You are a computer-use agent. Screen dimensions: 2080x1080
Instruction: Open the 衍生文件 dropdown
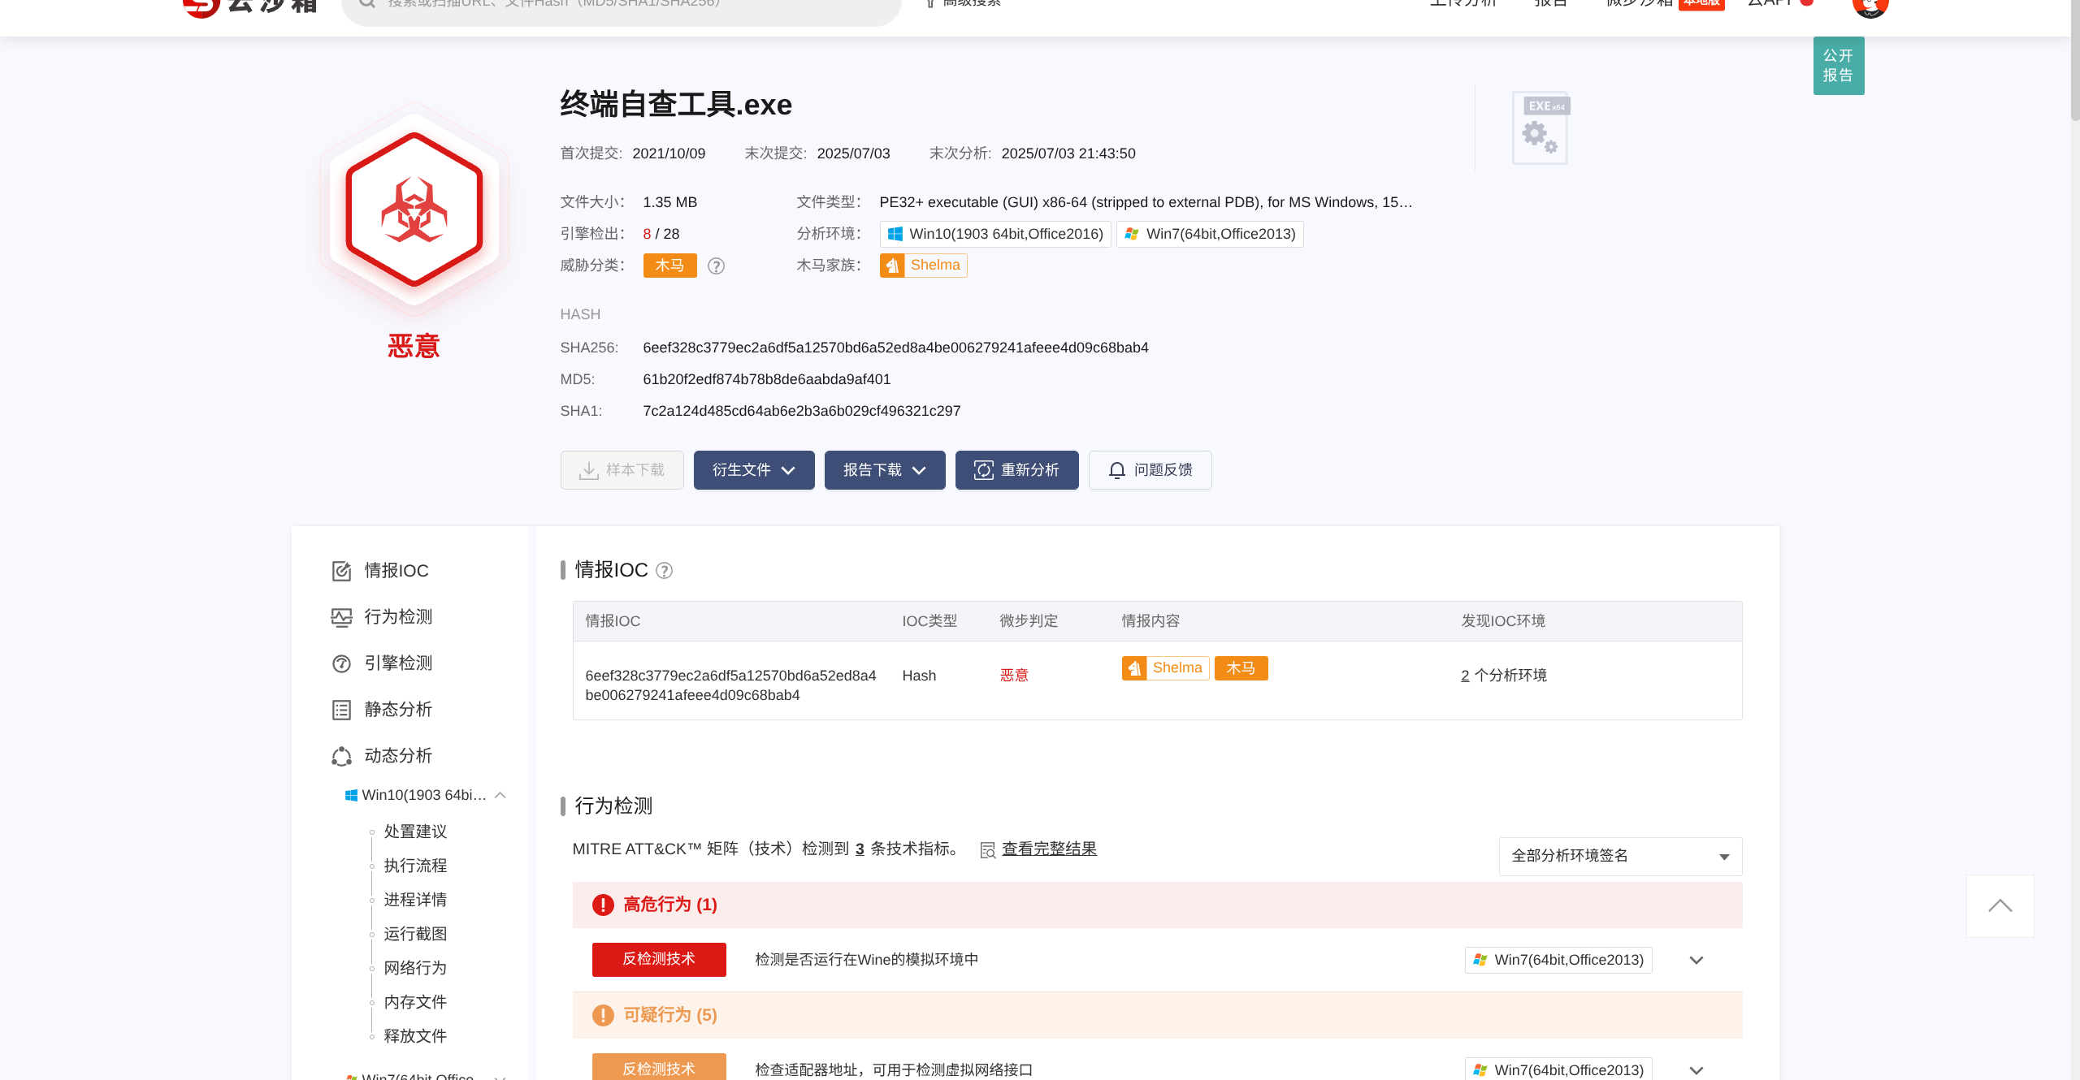coord(753,470)
